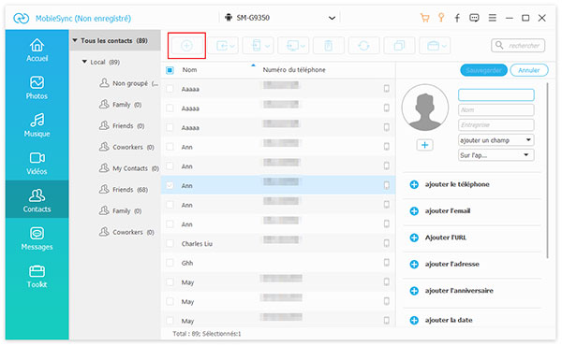
Task: Focus the Nom input field
Action: (x=496, y=109)
